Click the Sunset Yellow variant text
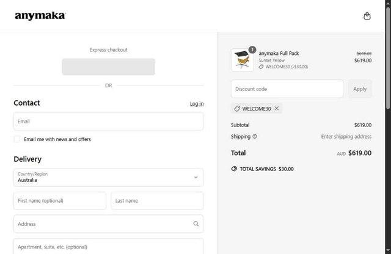 coord(271,60)
